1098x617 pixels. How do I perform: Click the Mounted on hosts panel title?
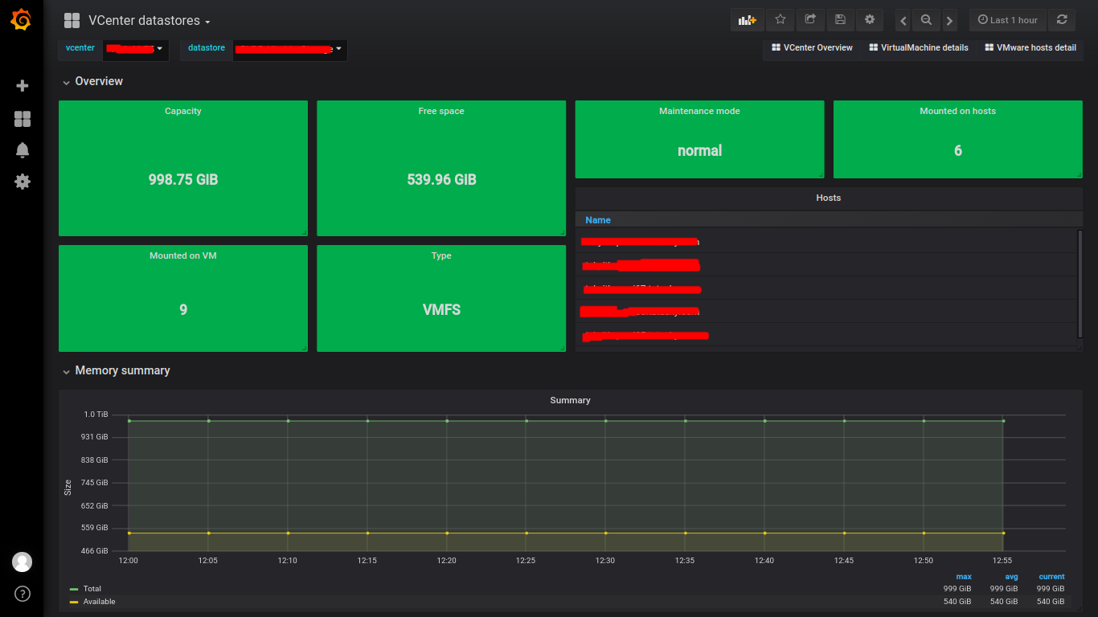[x=957, y=111]
